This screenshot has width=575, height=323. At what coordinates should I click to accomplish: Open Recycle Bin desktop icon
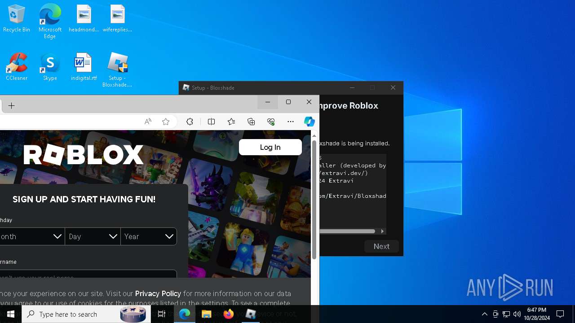tap(17, 19)
